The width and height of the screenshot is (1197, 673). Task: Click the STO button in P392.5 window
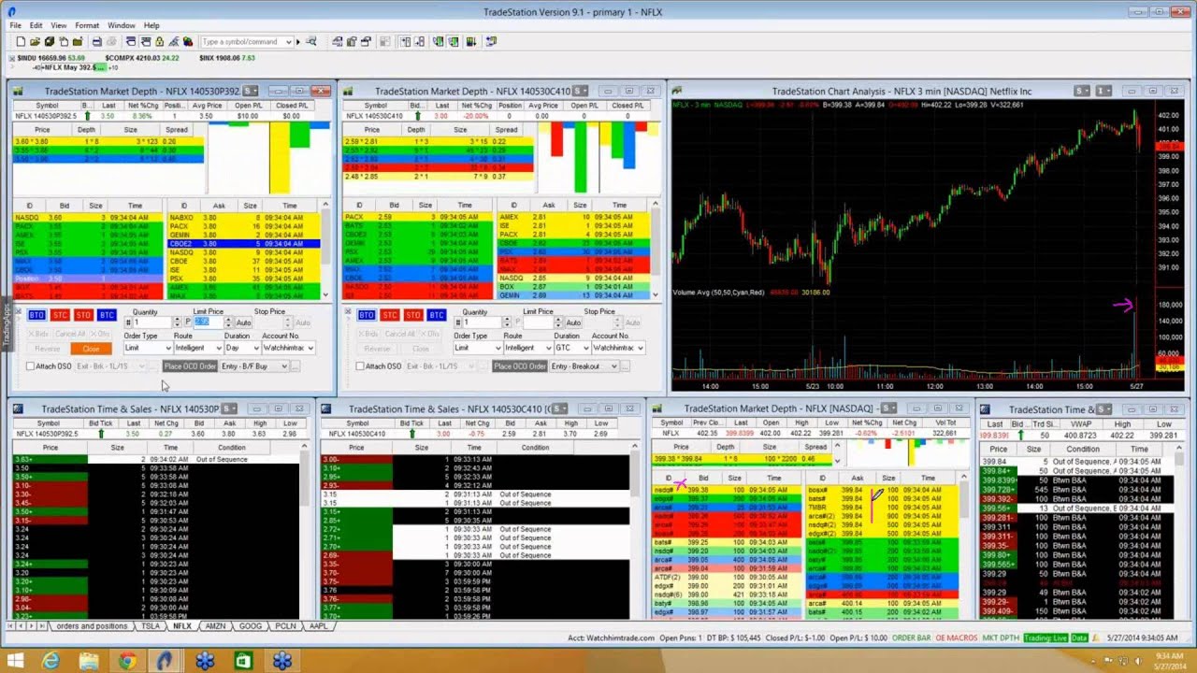point(83,315)
